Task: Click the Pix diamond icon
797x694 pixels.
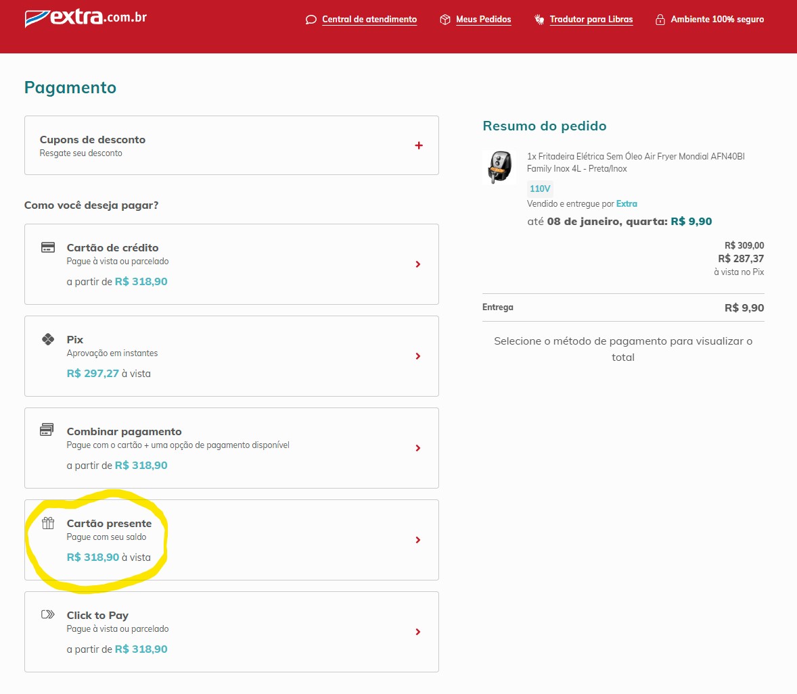Action: [x=48, y=339]
